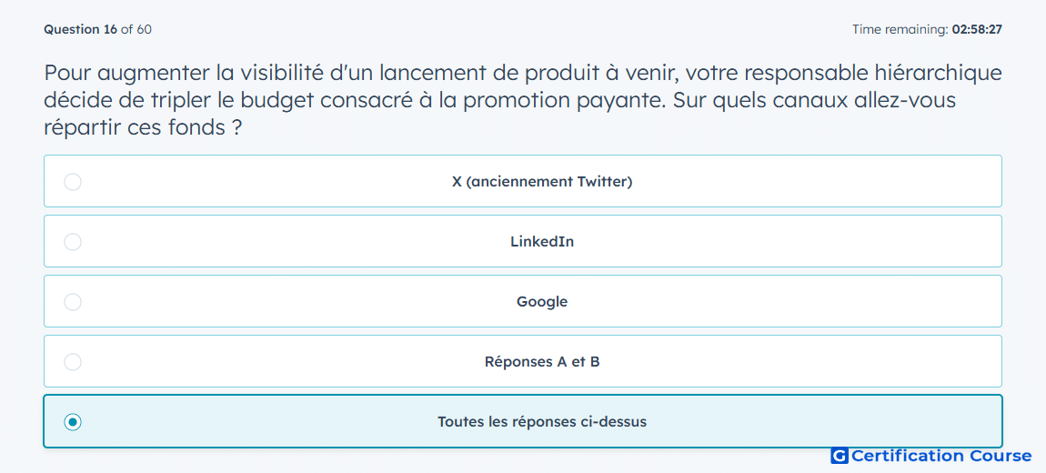
Task: Pick the Google answer label
Action: click(x=542, y=302)
